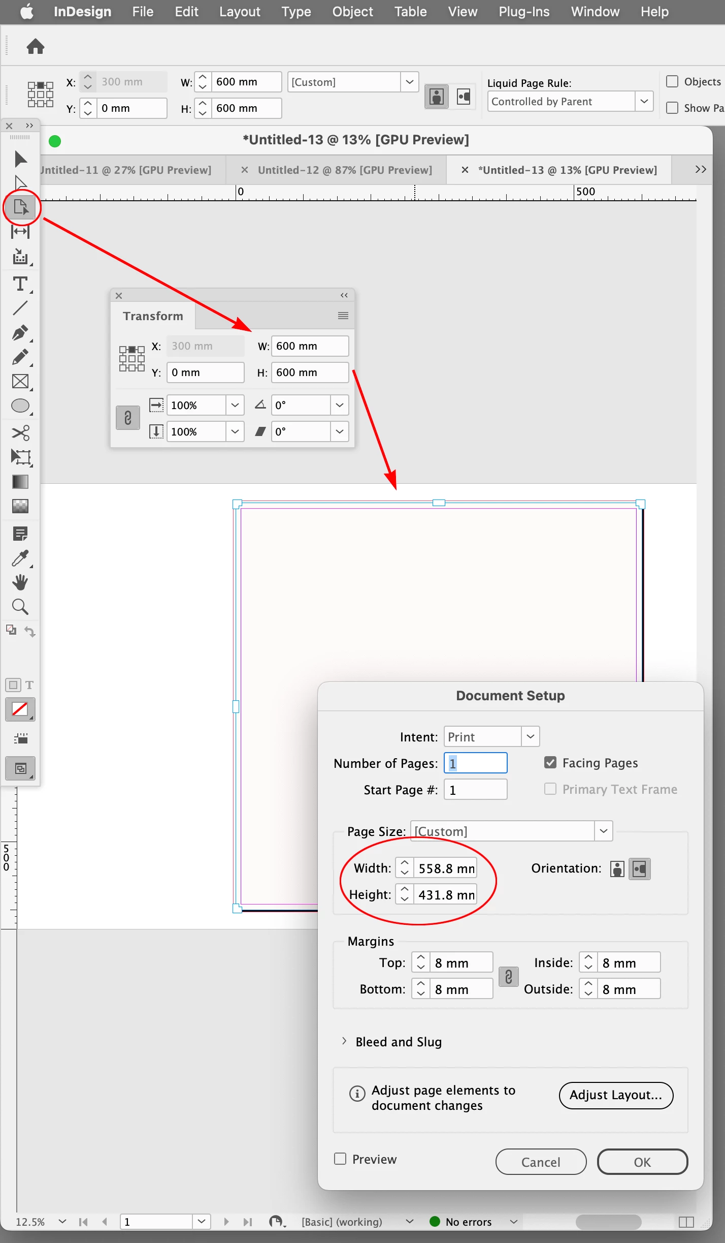Select the Selection tool arrow
The width and height of the screenshot is (725, 1243).
click(20, 159)
